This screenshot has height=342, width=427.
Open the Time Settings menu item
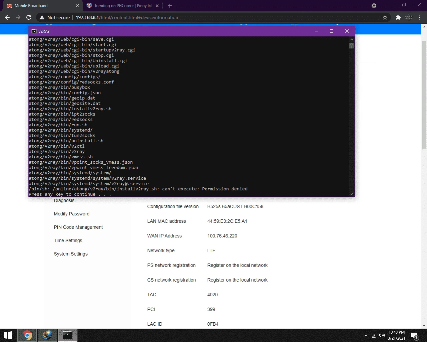point(68,240)
